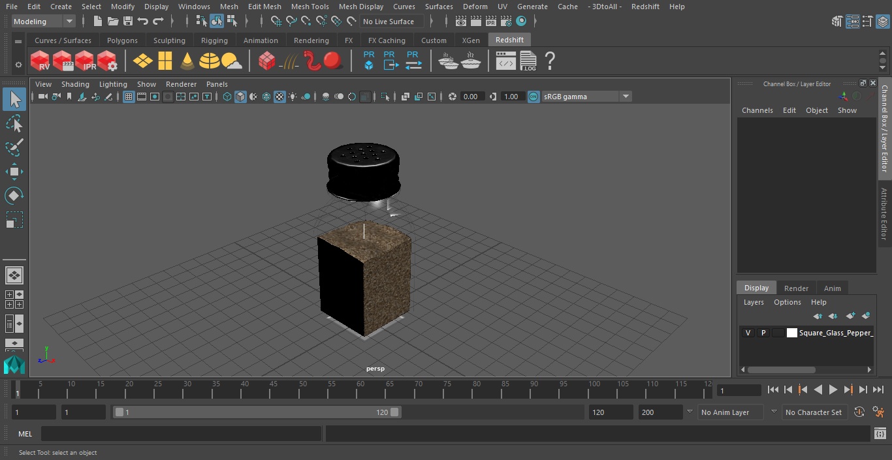Start Redshift IPR render icon
Image resolution: width=892 pixels, height=460 pixels.
(x=85, y=61)
